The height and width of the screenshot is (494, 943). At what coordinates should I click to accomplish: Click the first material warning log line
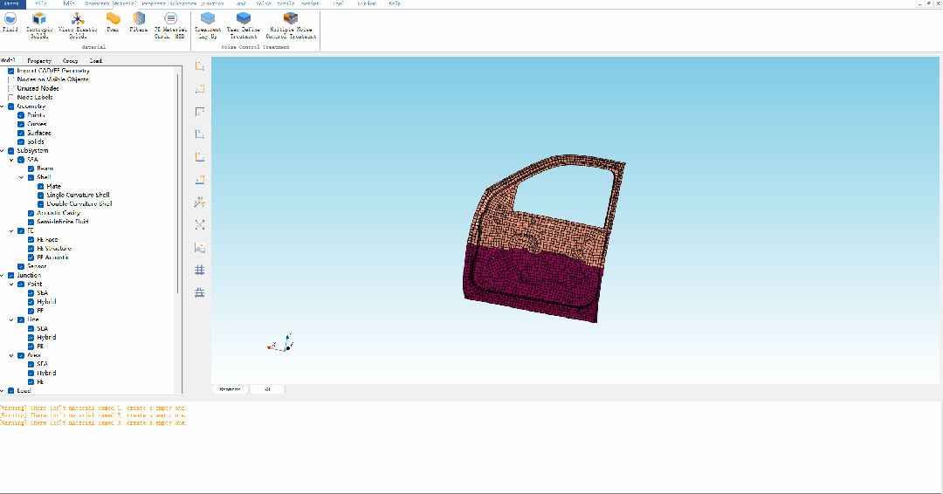pos(93,408)
